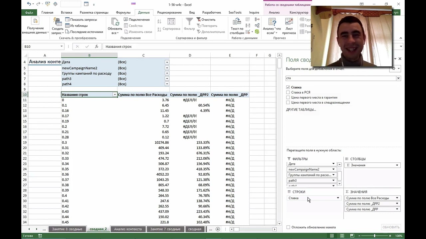Image resolution: width=426 pixels, height=239 pixels.
Task: Select cell with value 10274.86
Action: [x=143, y=142]
